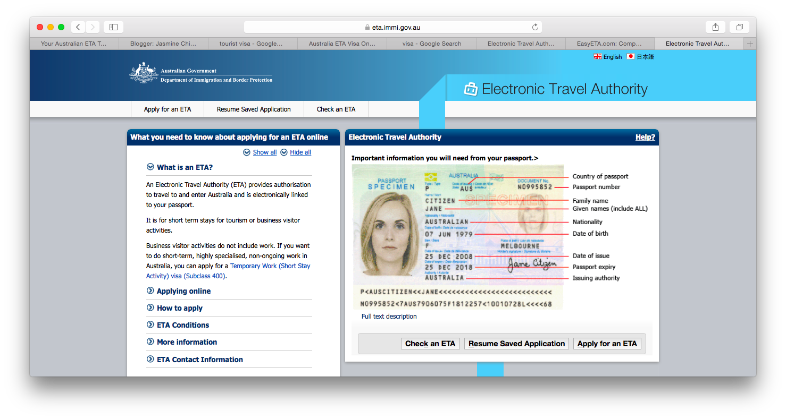Switch site language using the 日本語 flag icon
This screenshot has height=419, width=786.
[x=630, y=56]
